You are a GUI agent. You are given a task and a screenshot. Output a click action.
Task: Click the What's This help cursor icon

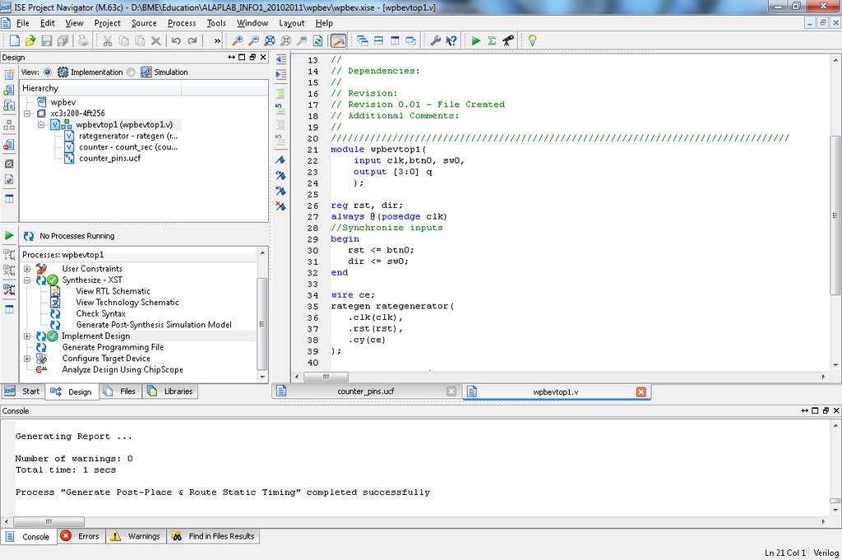tap(451, 41)
